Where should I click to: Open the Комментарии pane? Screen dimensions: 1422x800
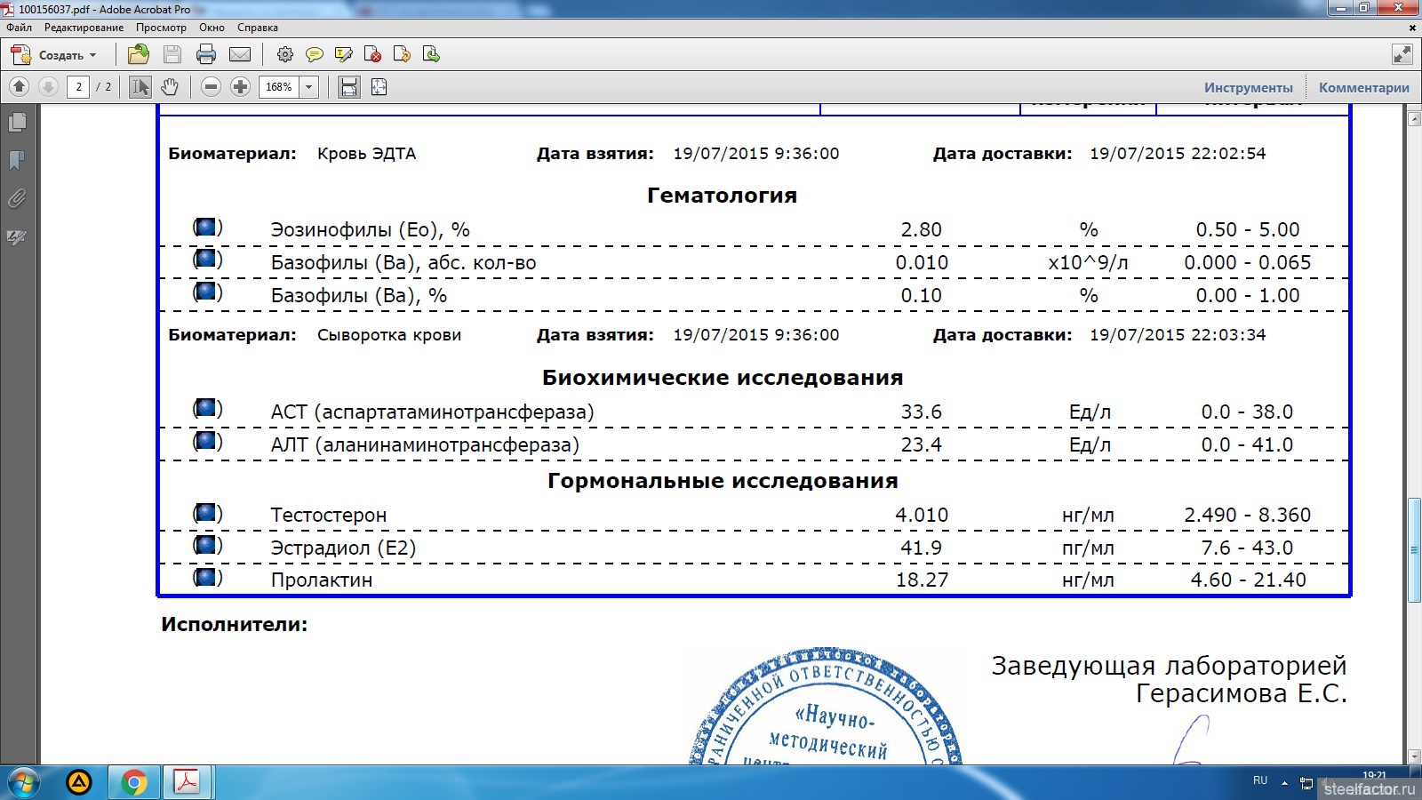tap(1364, 87)
